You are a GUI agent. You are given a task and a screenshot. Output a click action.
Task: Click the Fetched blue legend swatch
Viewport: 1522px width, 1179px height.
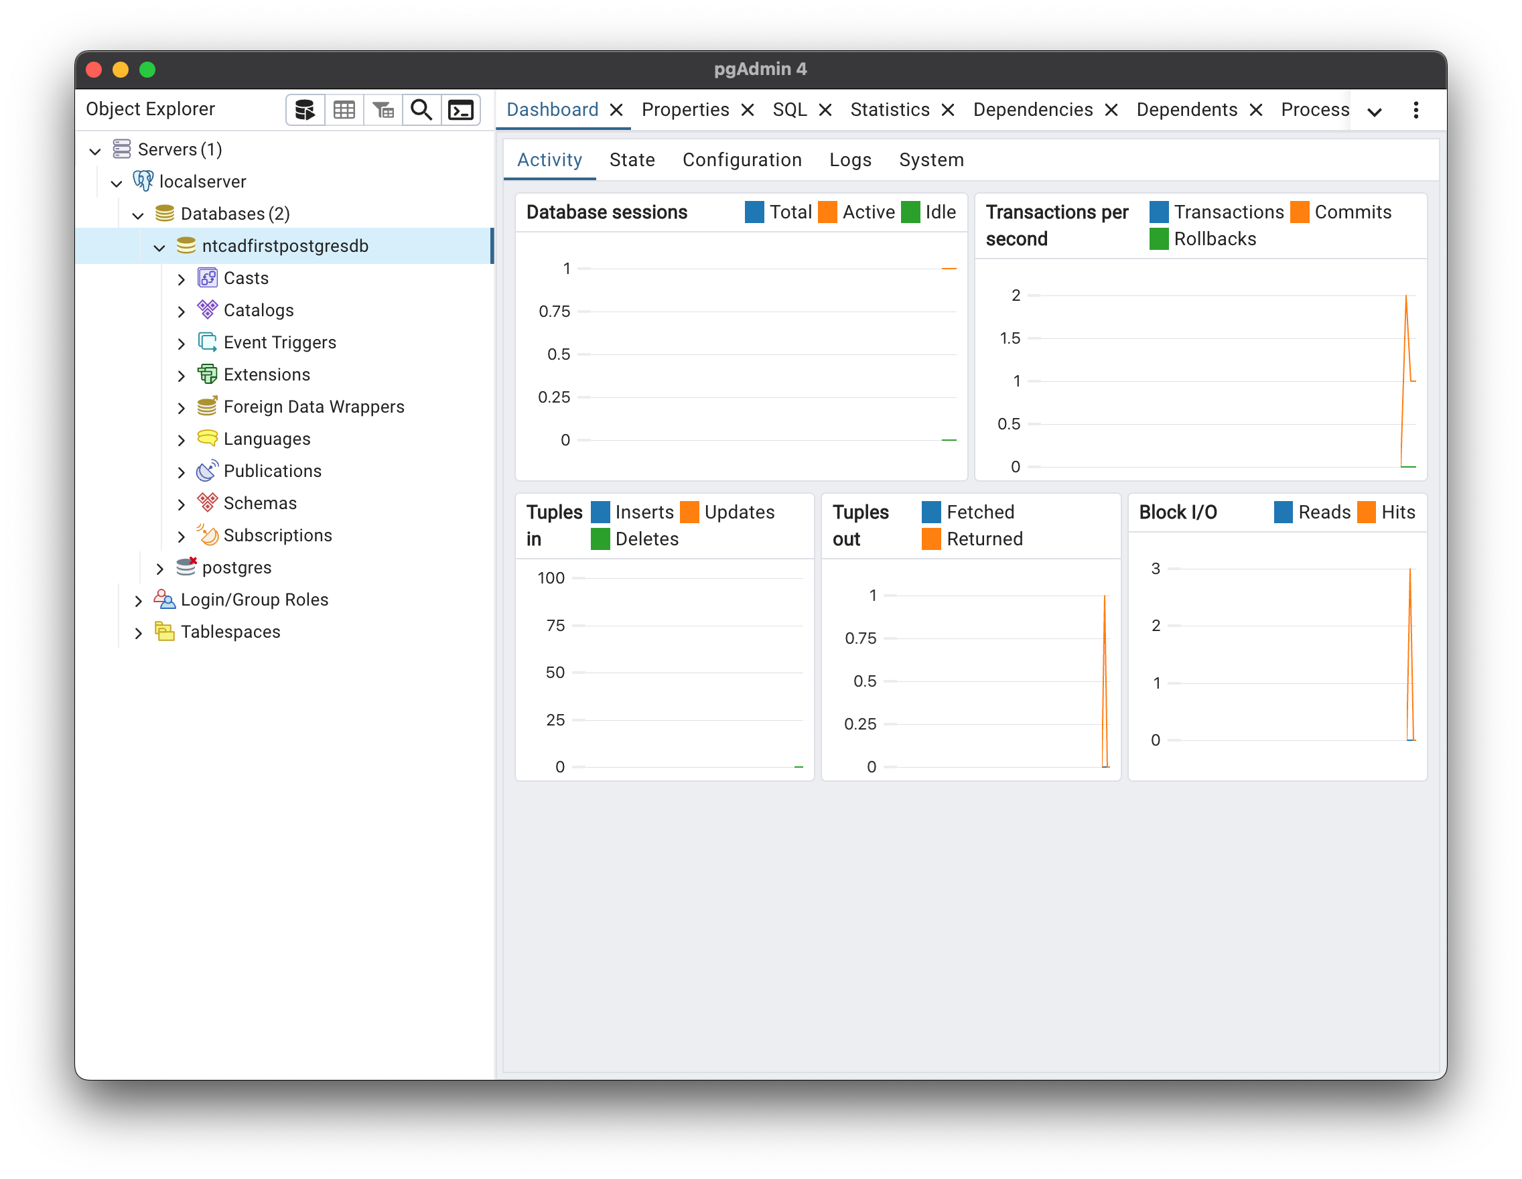pos(931,512)
